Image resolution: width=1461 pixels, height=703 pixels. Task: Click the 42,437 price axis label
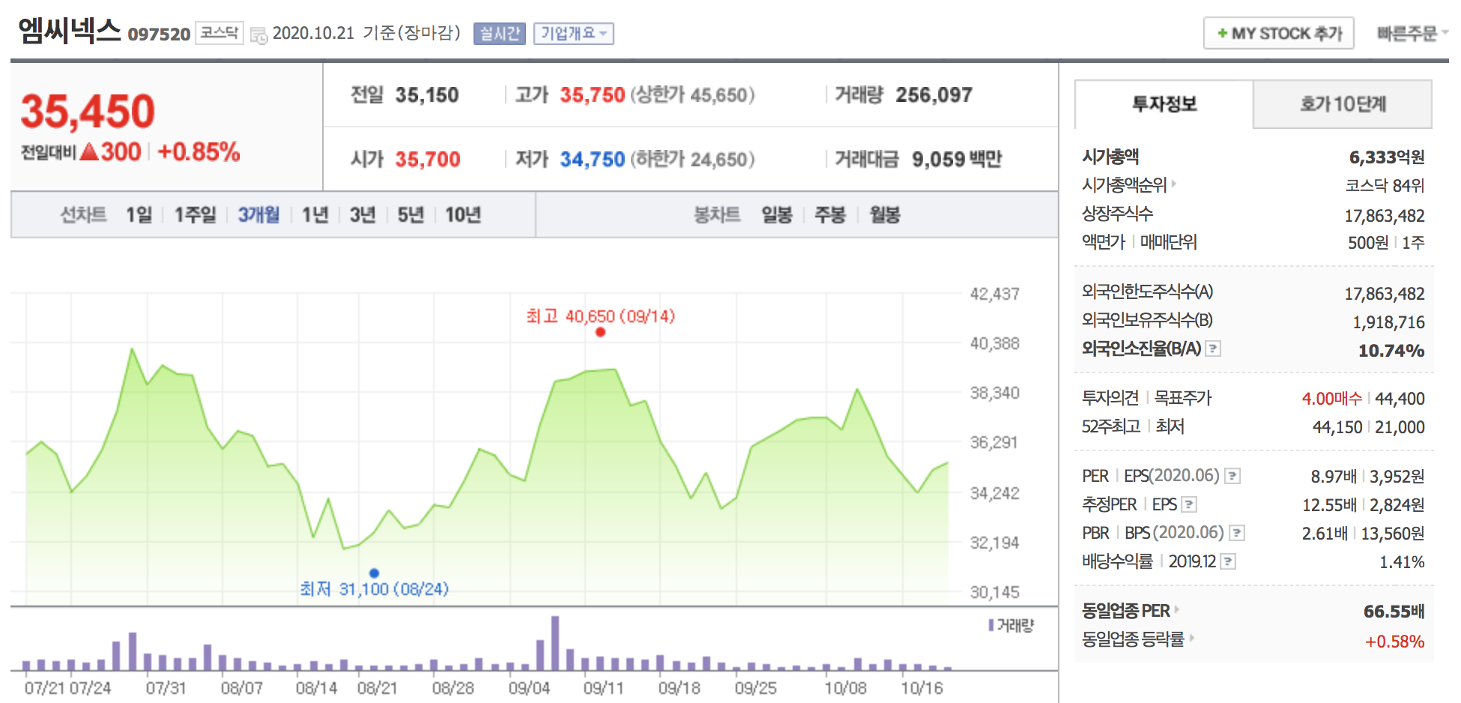[995, 294]
